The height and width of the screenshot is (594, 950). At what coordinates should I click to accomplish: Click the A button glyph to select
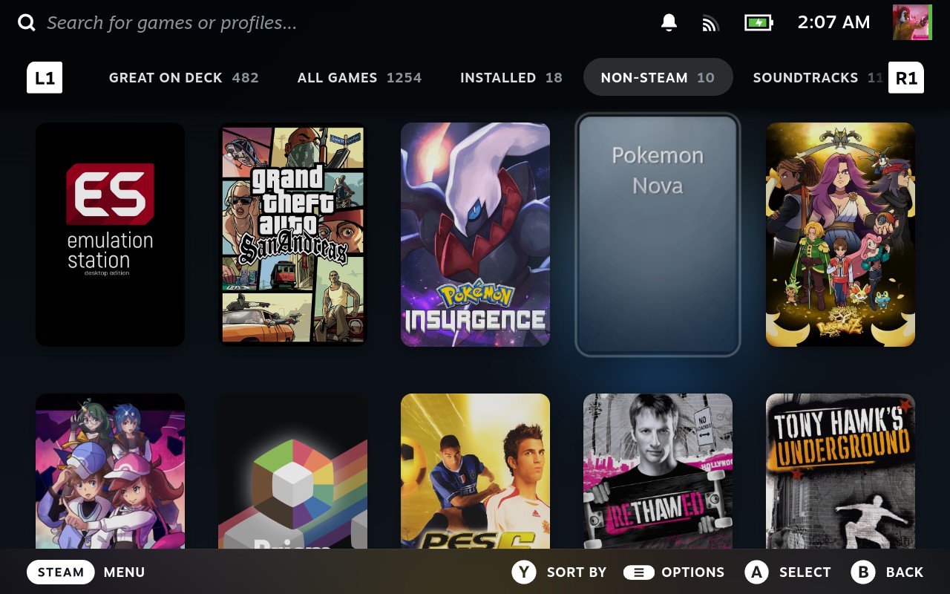click(x=756, y=572)
